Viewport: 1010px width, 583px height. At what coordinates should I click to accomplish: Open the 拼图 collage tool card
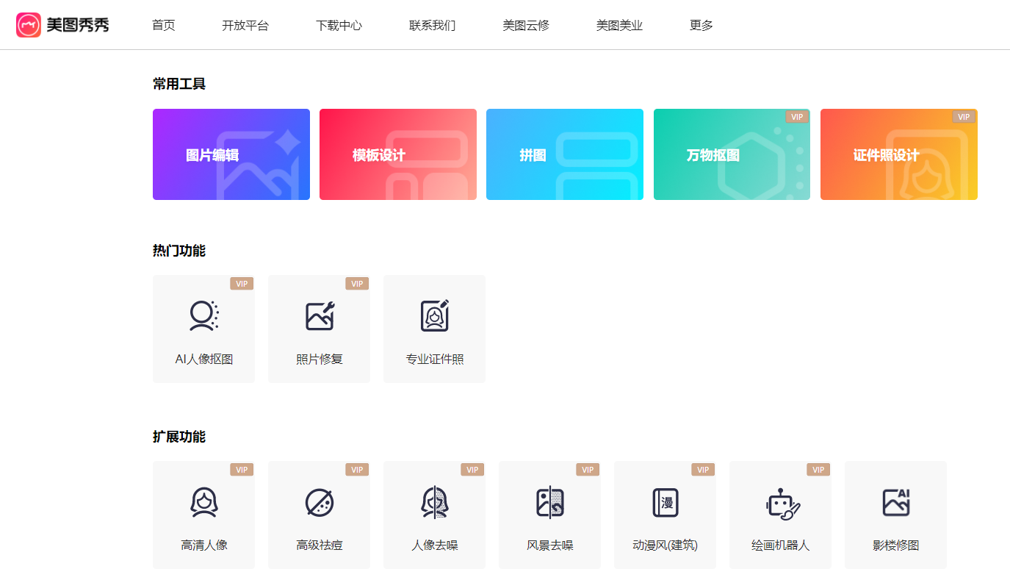point(565,154)
